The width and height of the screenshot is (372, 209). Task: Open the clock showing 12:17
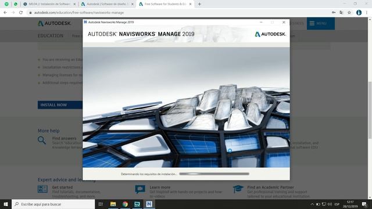[x=350, y=204]
